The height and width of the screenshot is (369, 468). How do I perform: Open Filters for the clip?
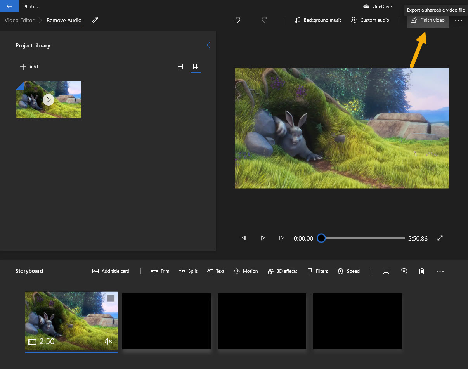317,271
